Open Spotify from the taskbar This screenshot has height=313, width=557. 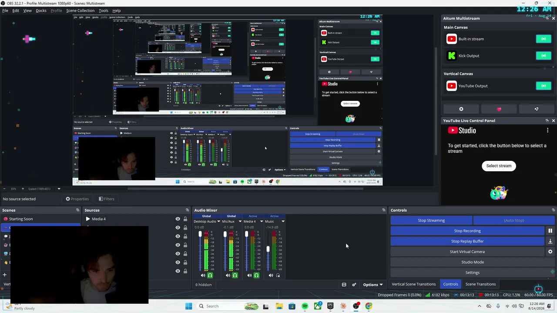pos(305,306)
